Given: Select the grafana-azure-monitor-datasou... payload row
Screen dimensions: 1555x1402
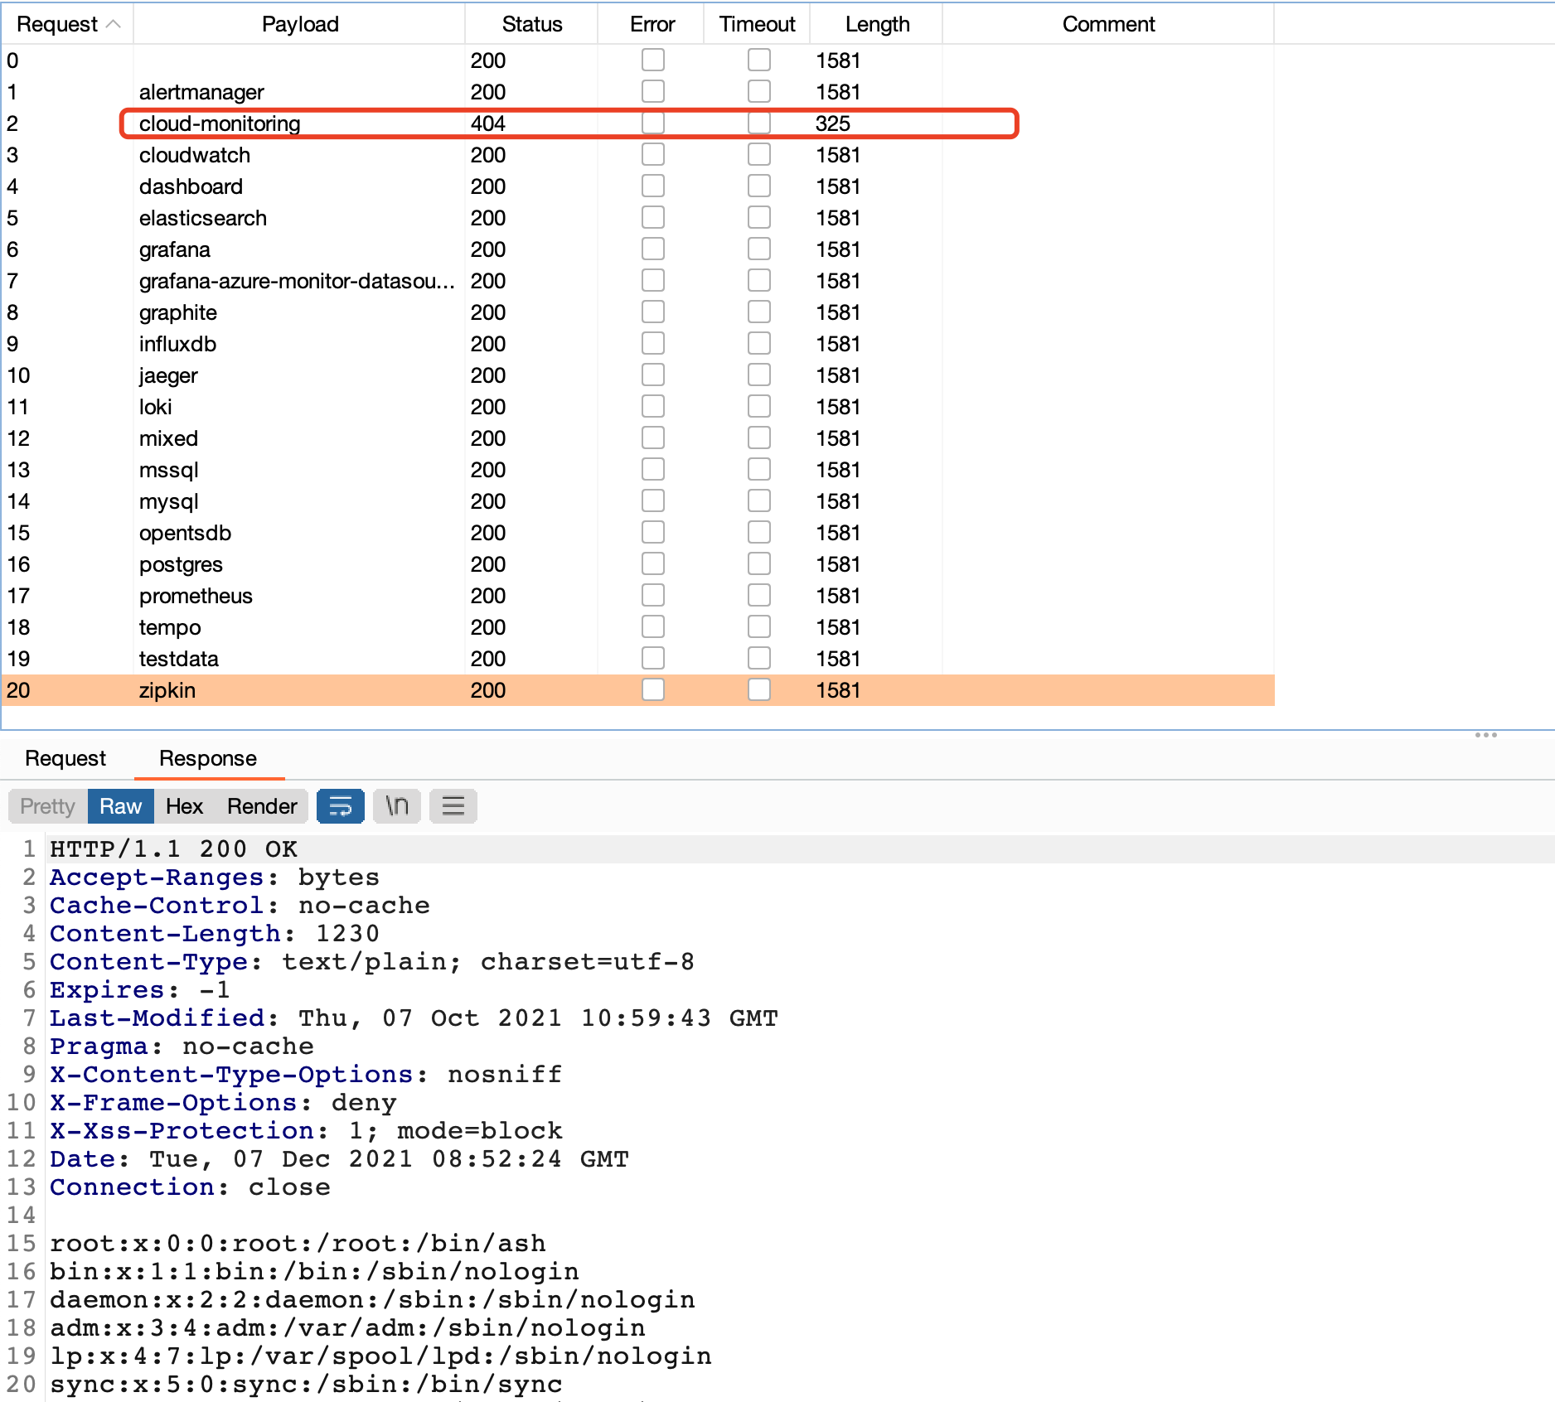Looking at the screenshot, I should click(637, 281).
